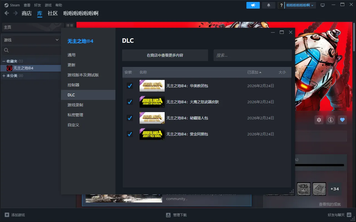Disable the 赏金同捆包 DLC checkbox
356x222 pixels.
point(130,134)
